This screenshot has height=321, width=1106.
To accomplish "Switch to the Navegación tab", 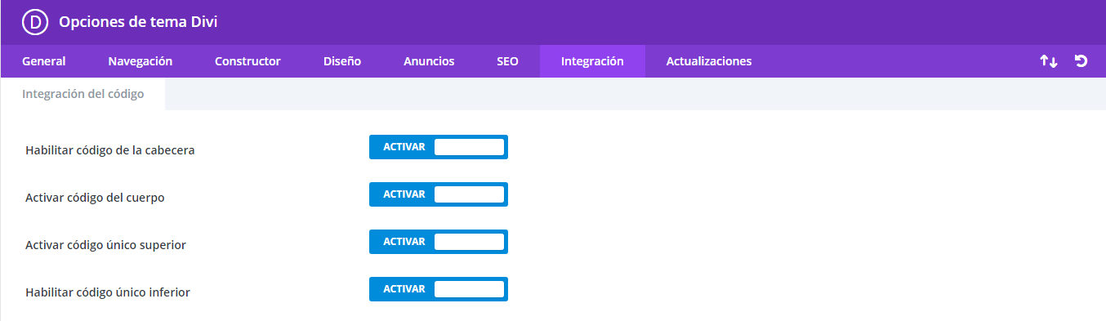I will coord(140,61).
